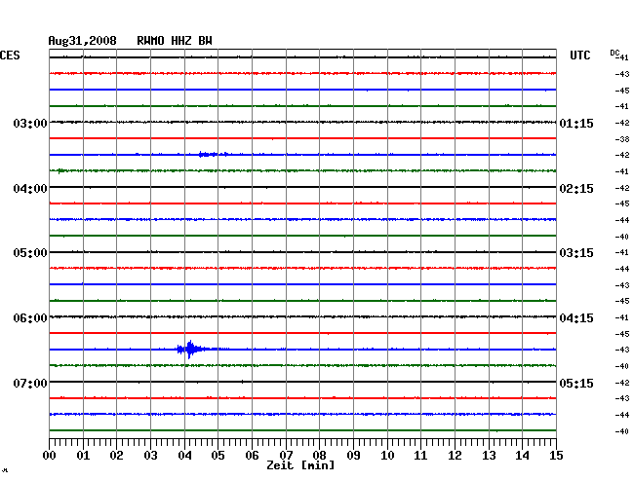The width and height of the screenshot is (634, 481).
Task: Click the DC column header
Action: coord(614,53)
